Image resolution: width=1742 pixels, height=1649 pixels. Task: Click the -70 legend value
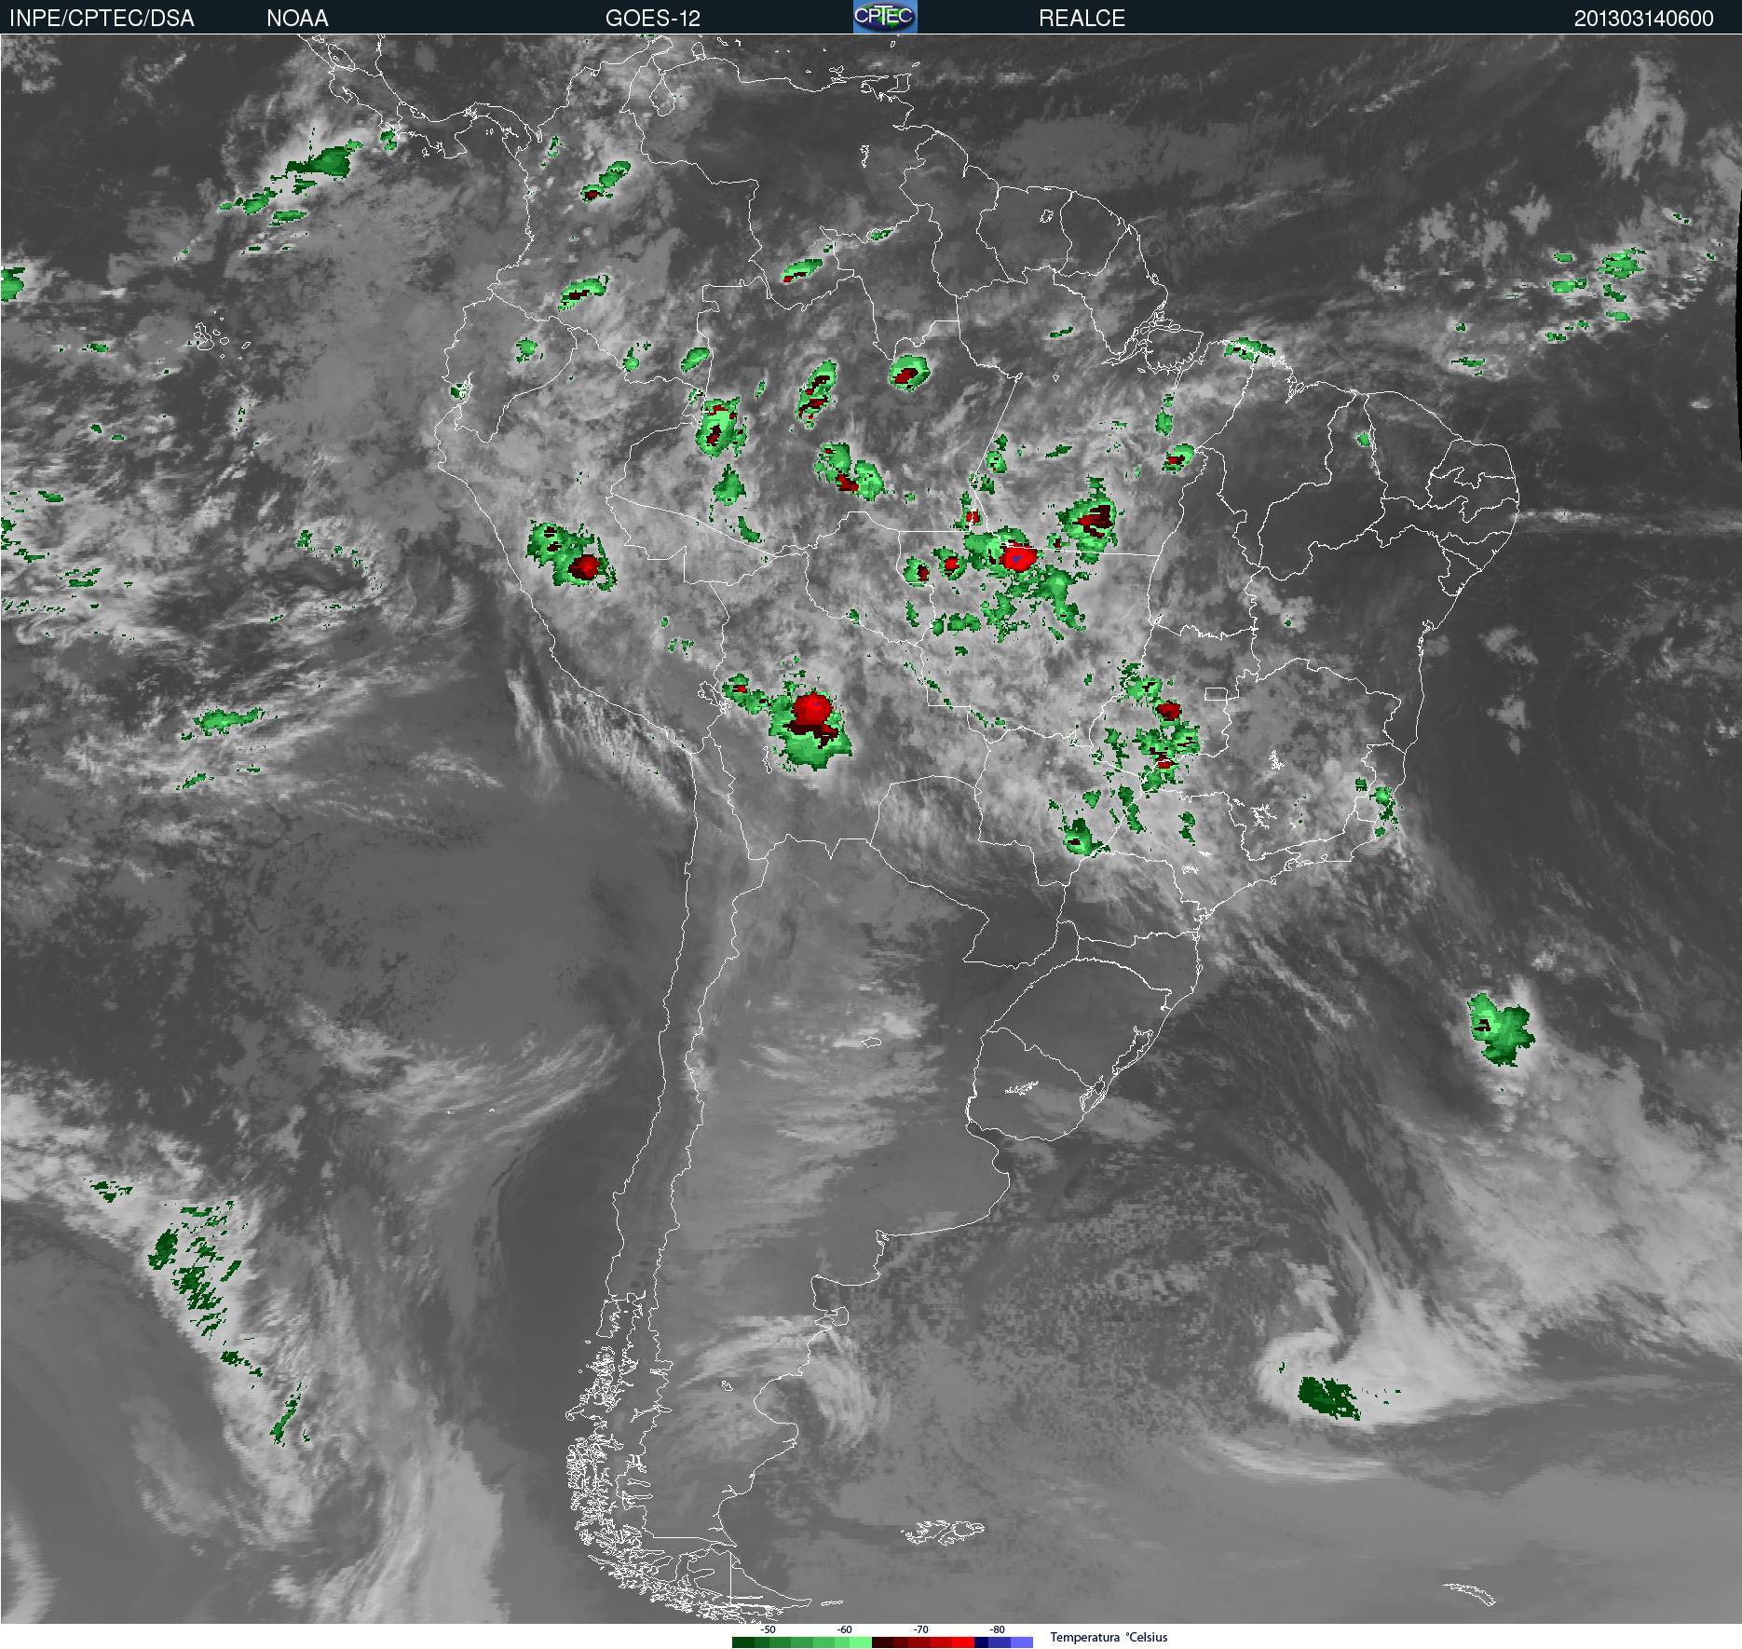(920, 1630)
